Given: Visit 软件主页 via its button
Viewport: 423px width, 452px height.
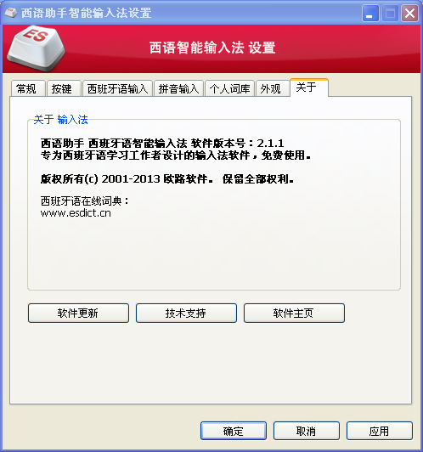Looking at the screenshot, I should pos(294,313).
